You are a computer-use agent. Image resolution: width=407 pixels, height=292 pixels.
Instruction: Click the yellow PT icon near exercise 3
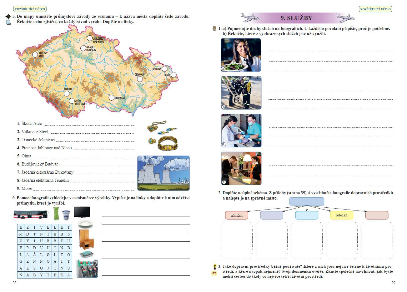214,274
